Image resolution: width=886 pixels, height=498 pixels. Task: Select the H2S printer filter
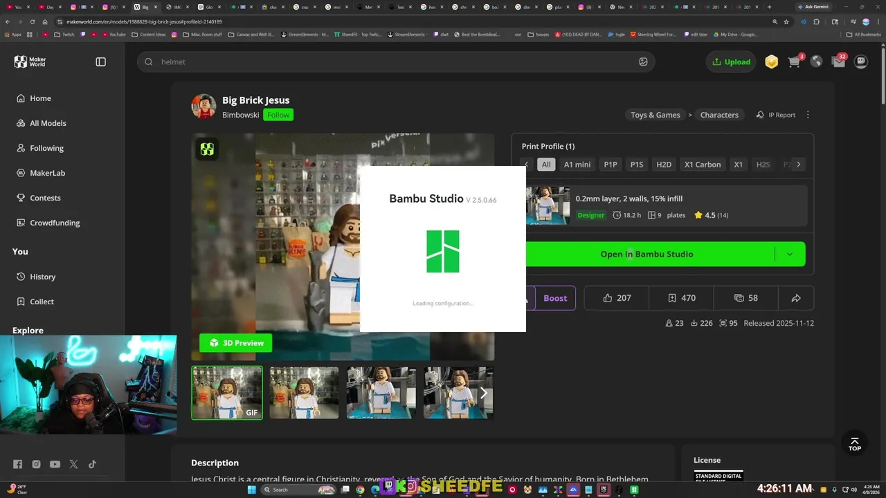(x=763, y=165)
